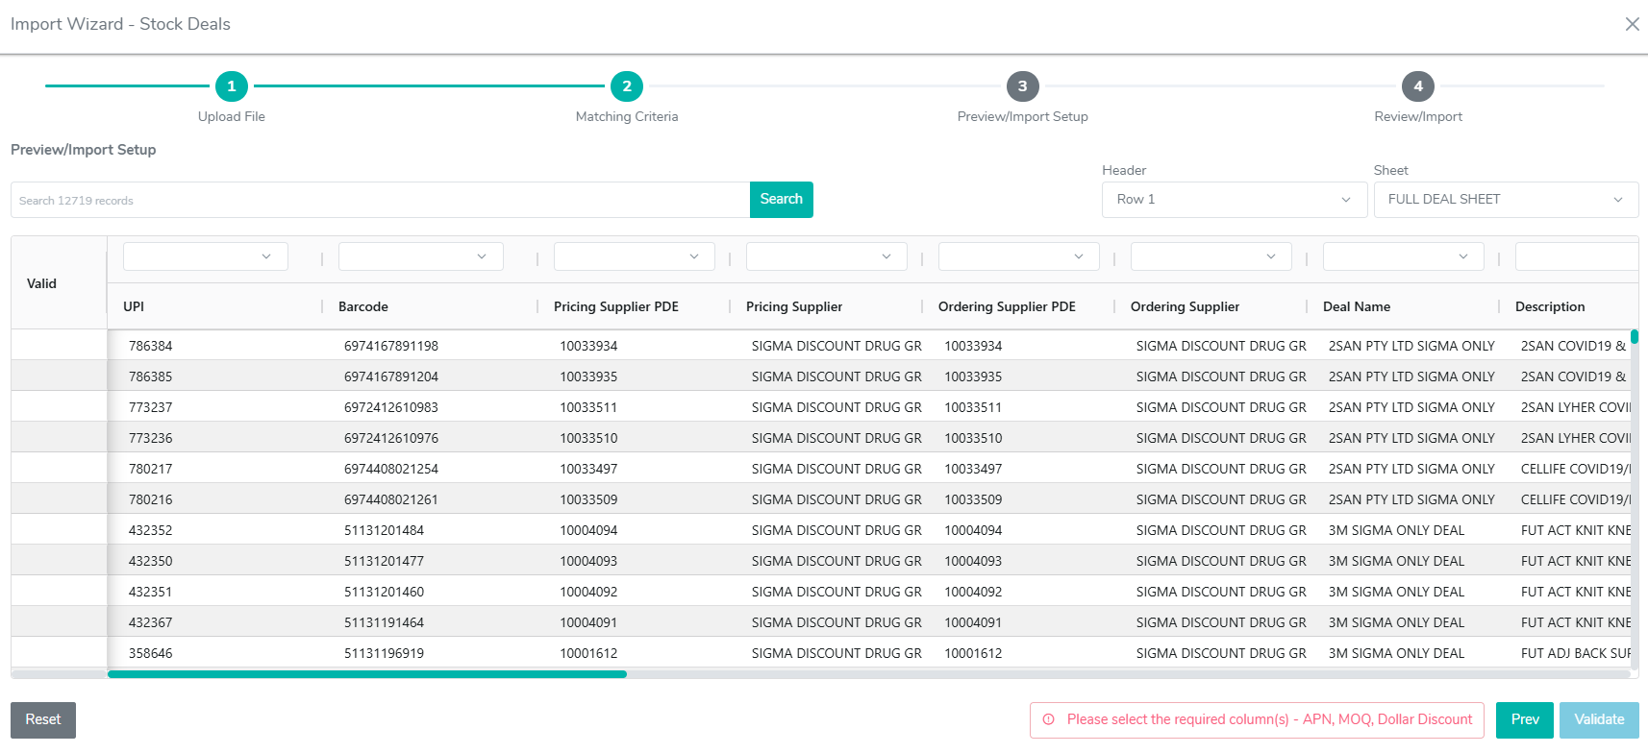Focus the Search 12719 records field
This screenshot has height=753, width=1648.
pos(380,200)
